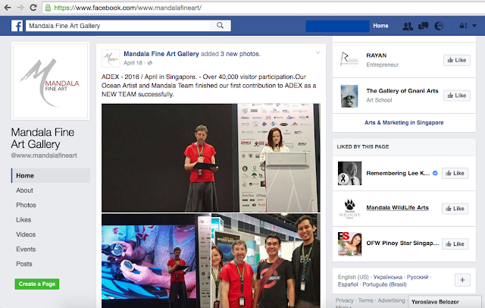Image resolution: width=485 pixels, height=308 pixels.
Task: Open Arts & Marketing in Singapore link
Action: click(x=404, y=123)
